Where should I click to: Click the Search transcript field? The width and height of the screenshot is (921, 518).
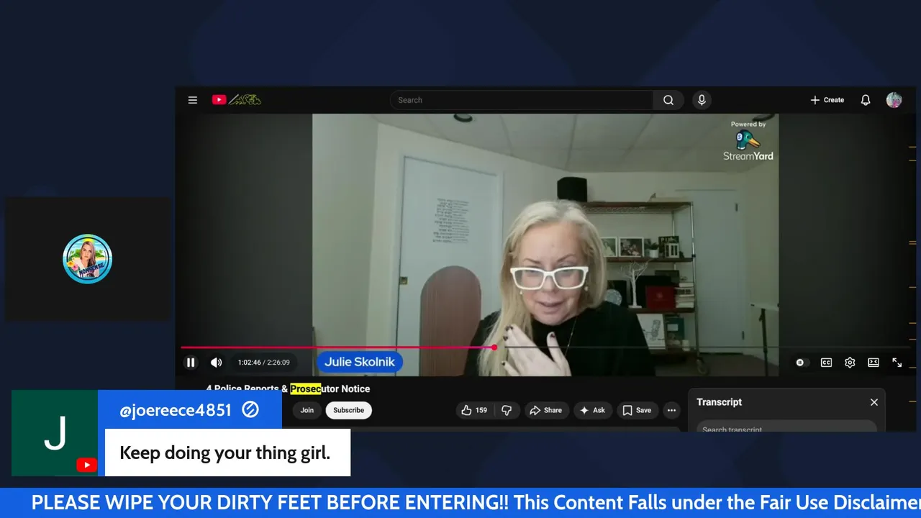click(x=786, y=427)
